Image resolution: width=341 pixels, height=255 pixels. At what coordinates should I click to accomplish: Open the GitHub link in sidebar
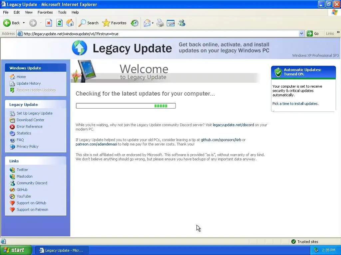[x=22, y=190]
